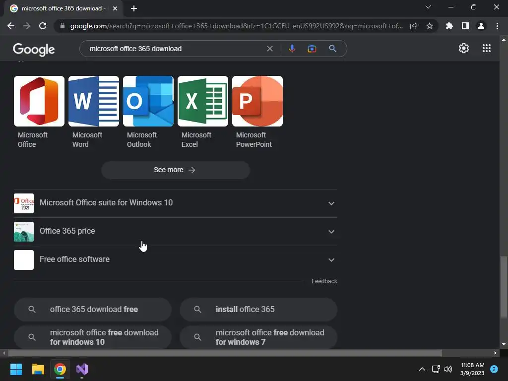Submit the query with the magnifier icon
508x381 pixels.
coord(332,49)
